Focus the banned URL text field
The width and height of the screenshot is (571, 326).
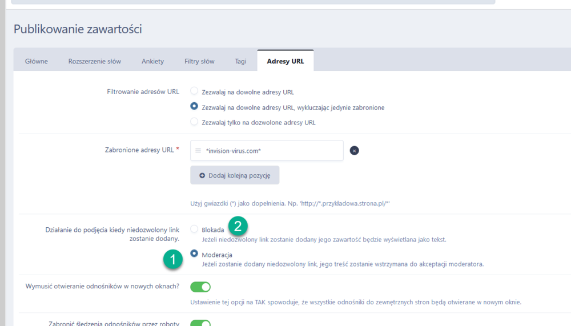[271, 151]
